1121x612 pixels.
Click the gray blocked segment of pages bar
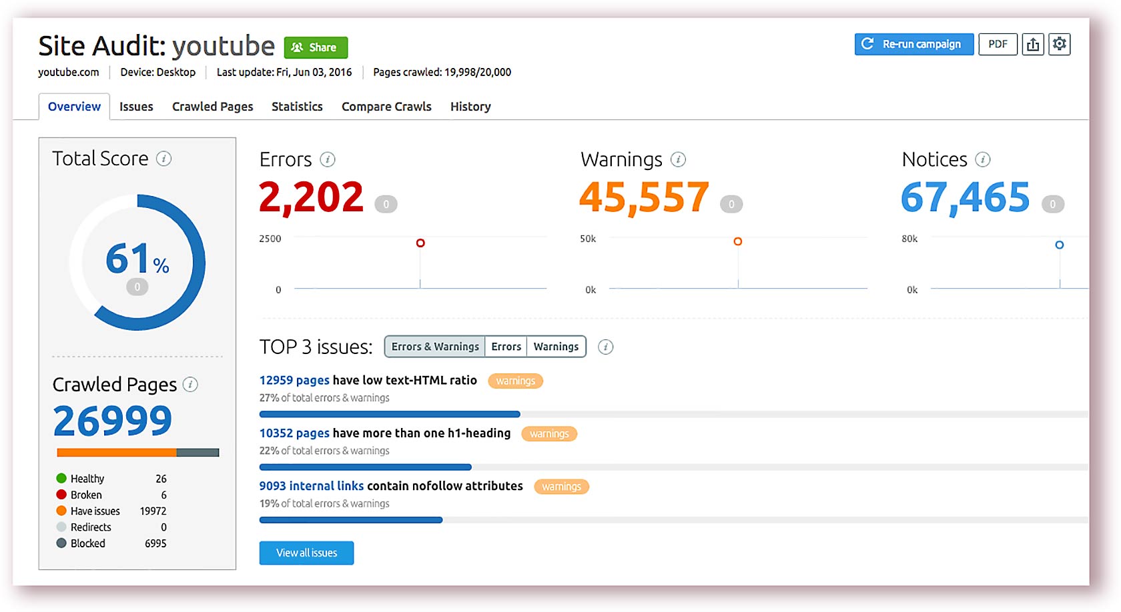tap(198, 453)
